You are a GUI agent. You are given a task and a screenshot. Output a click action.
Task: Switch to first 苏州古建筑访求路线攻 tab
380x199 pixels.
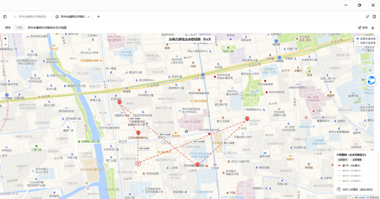[x=30, y=17]
